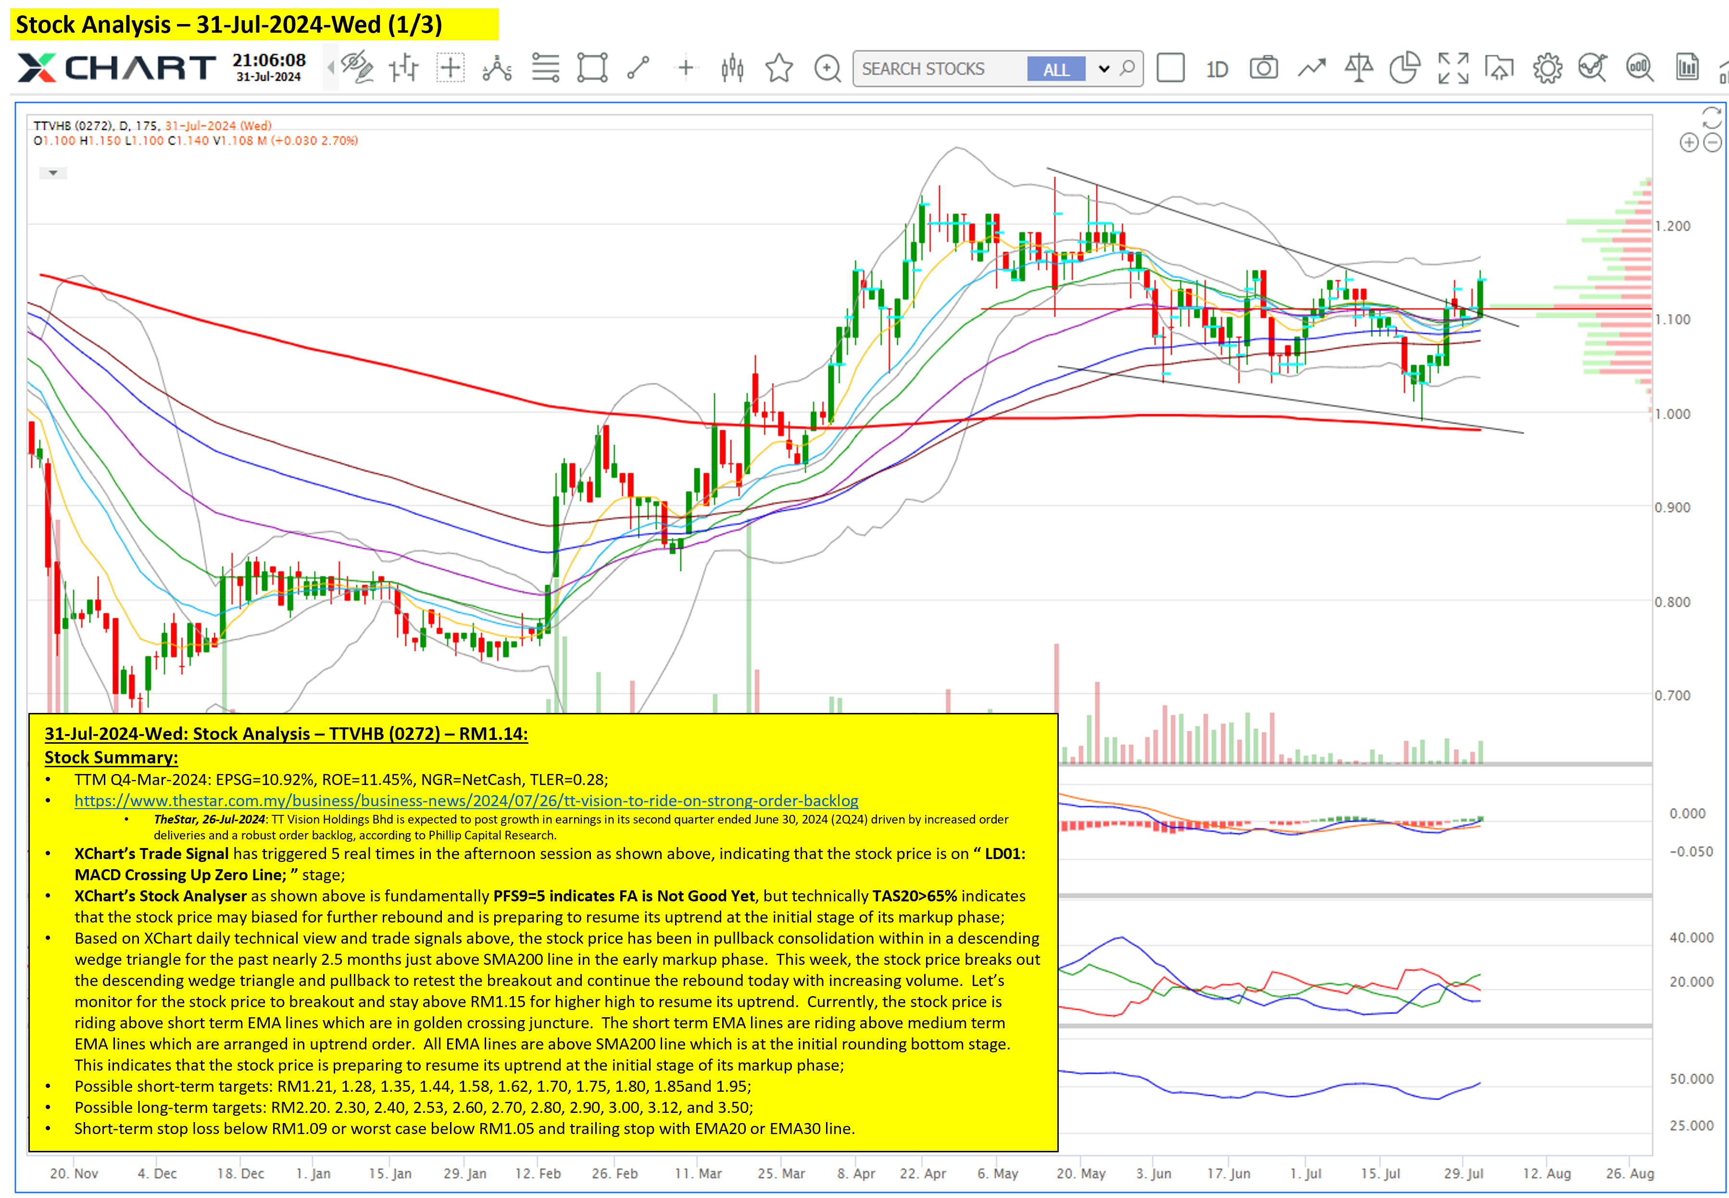Click the refresh chart circular arrows button
Image resolution: width=1729 pixels, height=1198 pixels.
pos(1711,118)
